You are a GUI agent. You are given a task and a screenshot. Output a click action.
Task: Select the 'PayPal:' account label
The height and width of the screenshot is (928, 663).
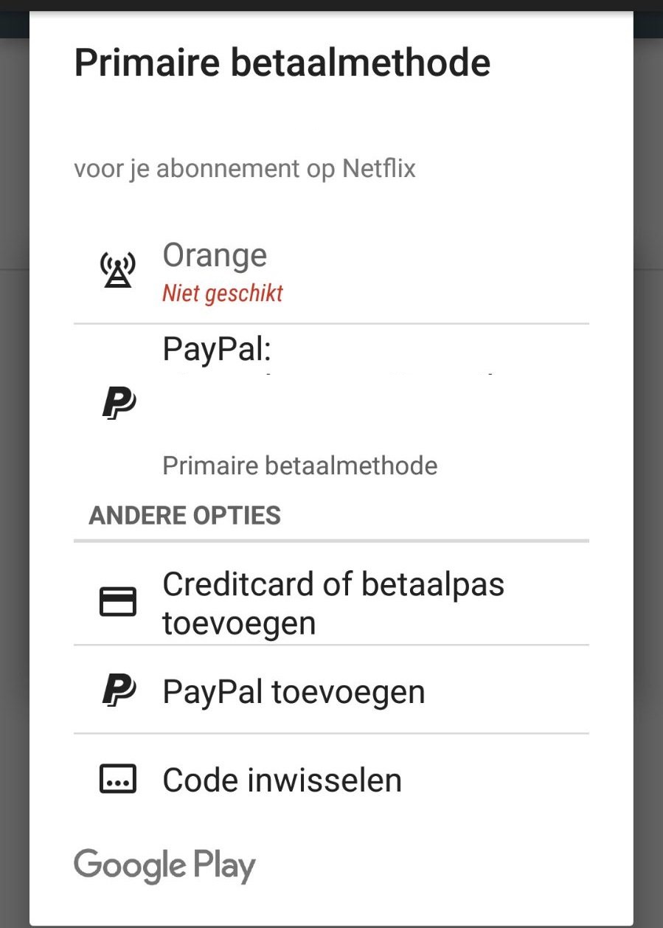[217, 349]
